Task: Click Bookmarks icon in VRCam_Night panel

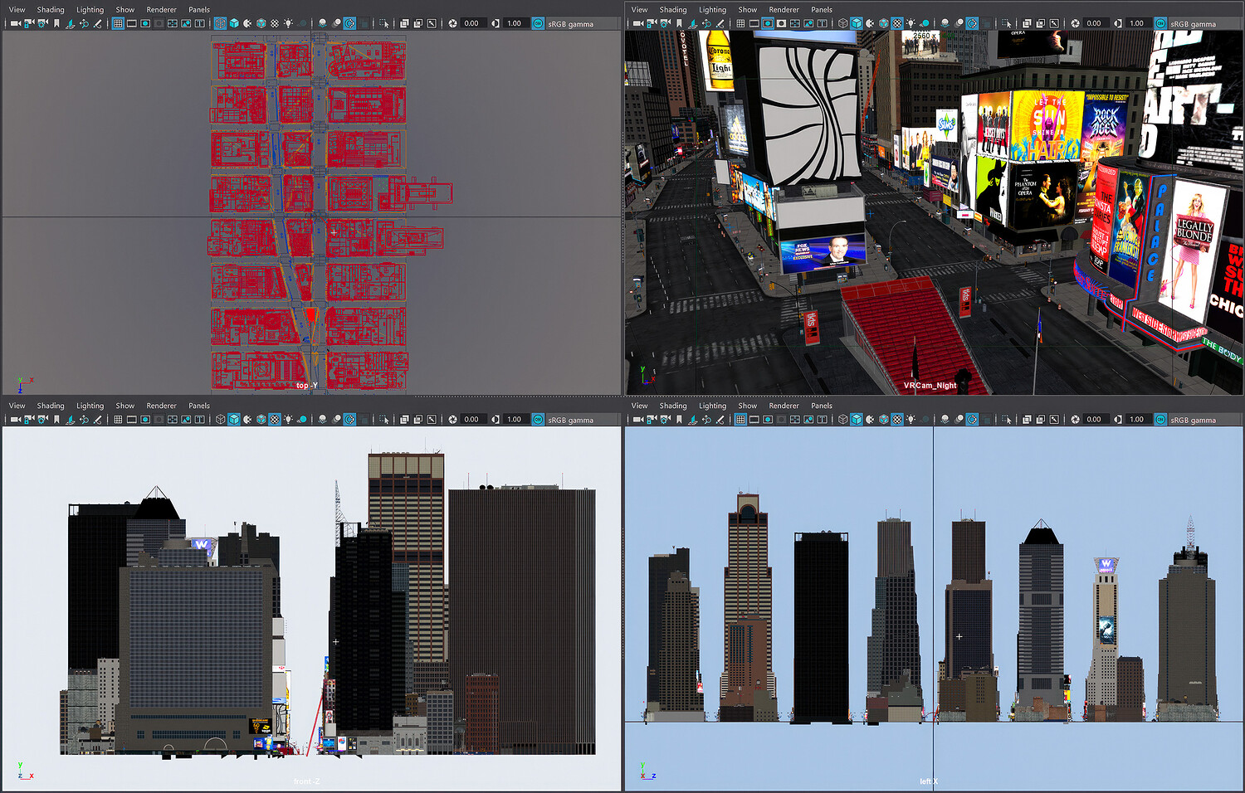Action: 679,23
